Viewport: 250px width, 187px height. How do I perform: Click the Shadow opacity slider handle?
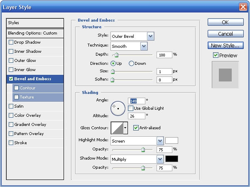(143, 168)
